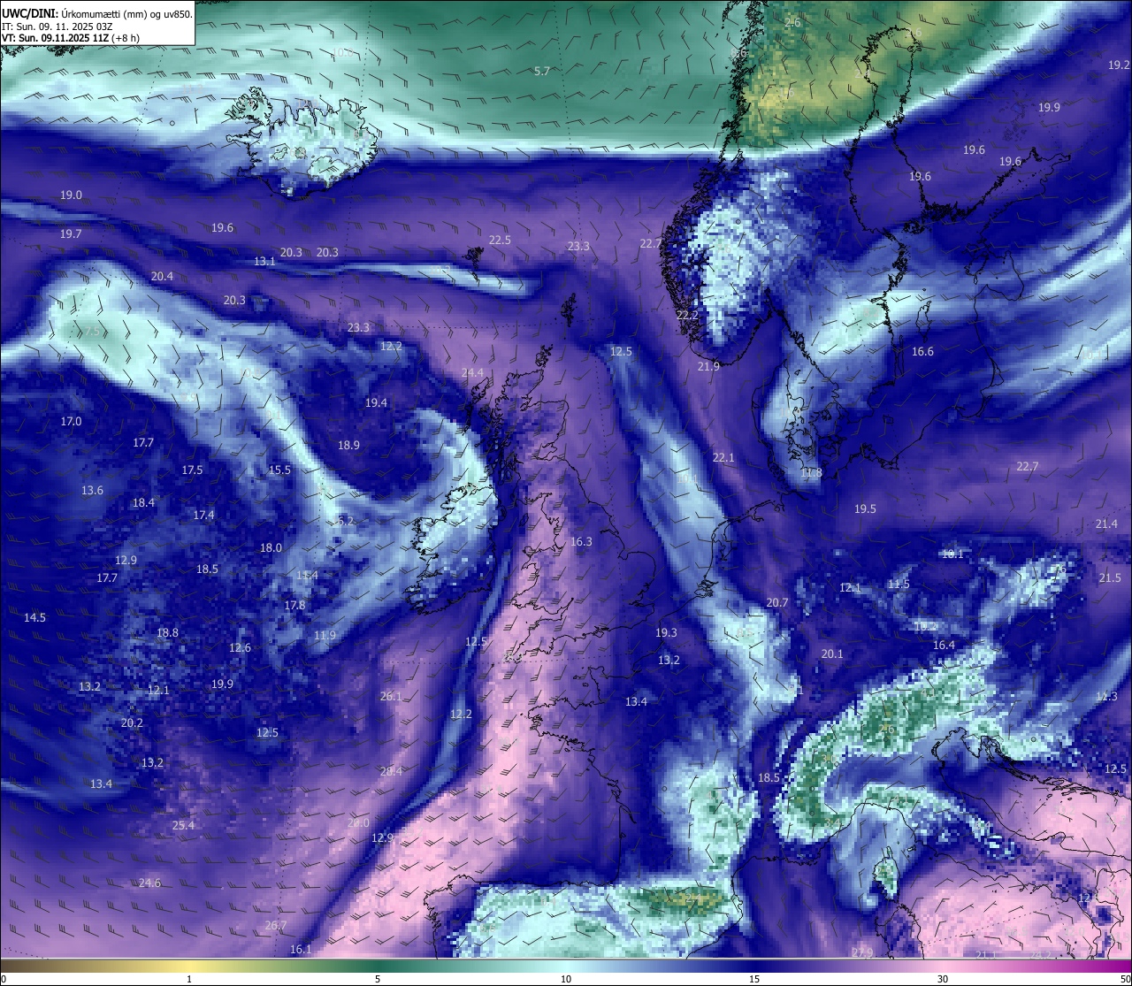Click the map value '12.6'
The width and height of the screenshot is (1132, 986).
point(240,647)
